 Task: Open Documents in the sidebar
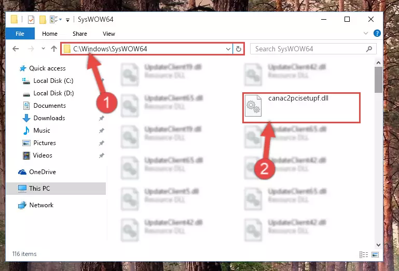tap(49, 106)
